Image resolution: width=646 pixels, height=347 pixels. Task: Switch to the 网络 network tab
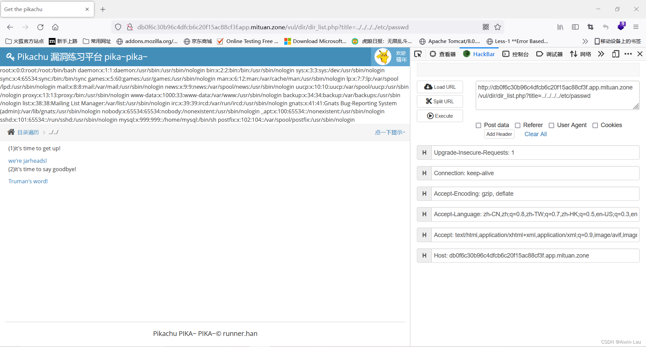[581, 54]
